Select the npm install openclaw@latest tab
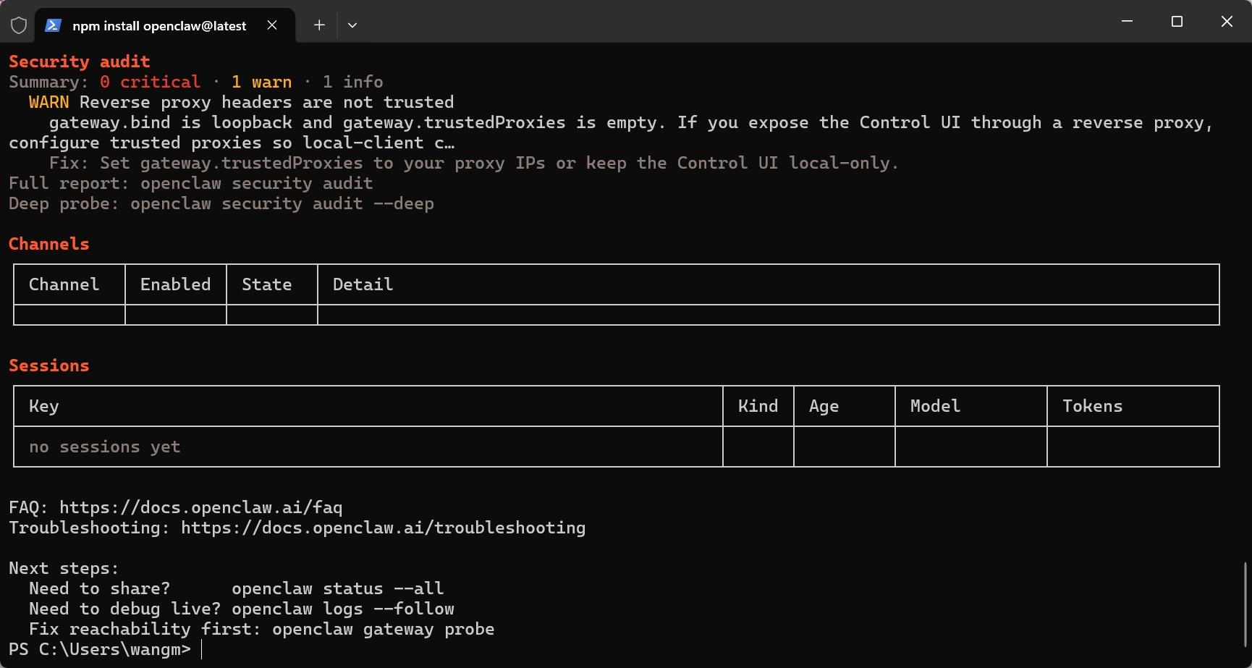The height and width of the screenshot is (668, 1252). (x=159, y=26)
